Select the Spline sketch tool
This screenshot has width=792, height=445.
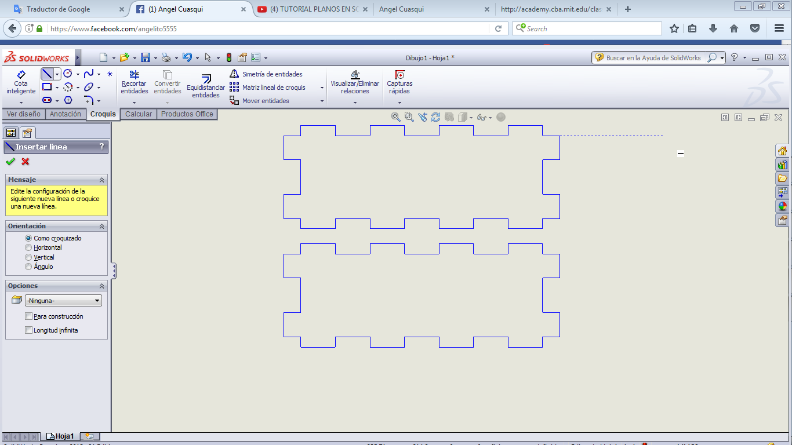tap(89, 74)
